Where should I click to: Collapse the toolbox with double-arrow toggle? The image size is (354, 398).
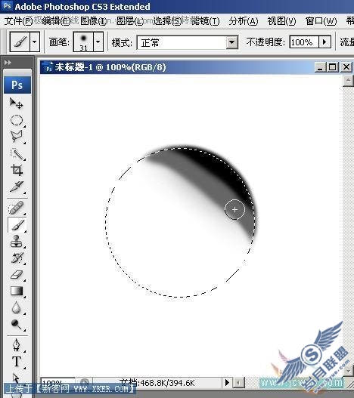(8, 63)
